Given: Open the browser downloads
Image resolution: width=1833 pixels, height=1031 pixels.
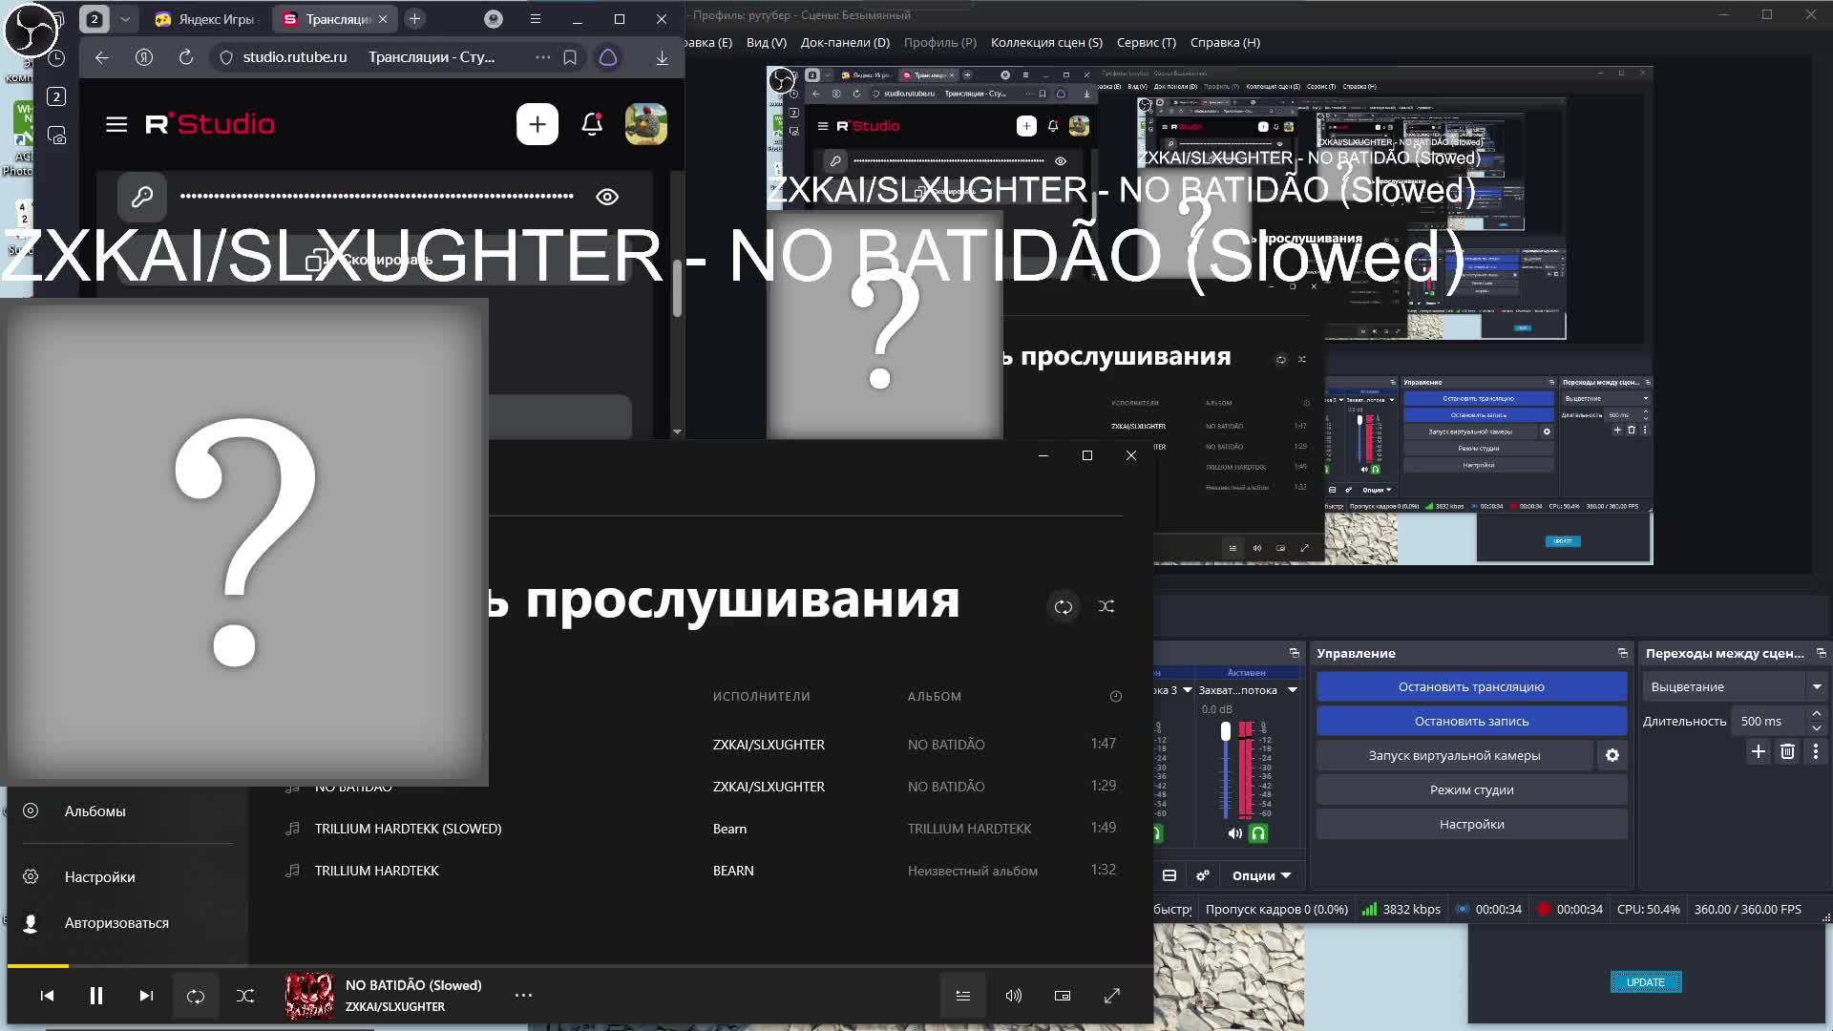Looking at the screenshot, I should (x=662, y=57).
